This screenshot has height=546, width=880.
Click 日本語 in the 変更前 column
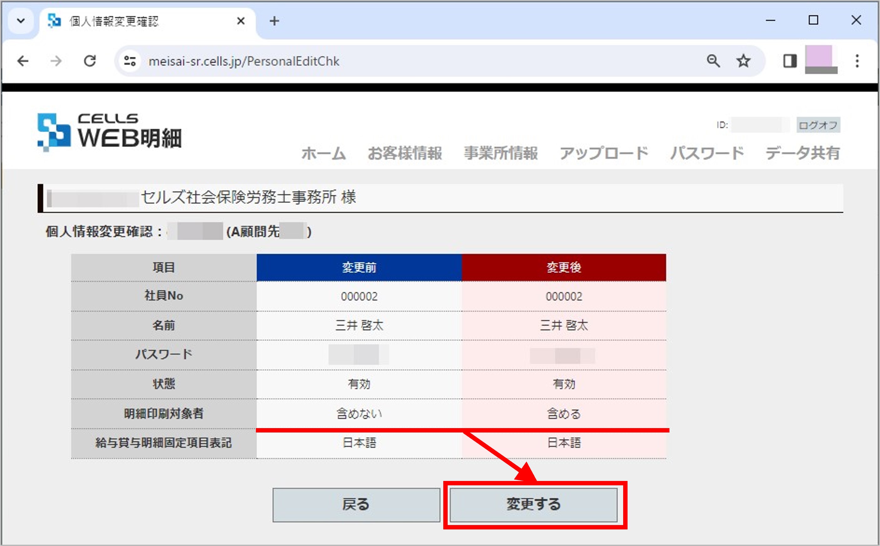click(x=359, y=443)
